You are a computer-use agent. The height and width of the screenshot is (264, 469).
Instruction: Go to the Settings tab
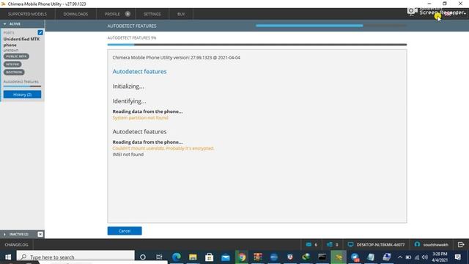click(x=152, y=14)
